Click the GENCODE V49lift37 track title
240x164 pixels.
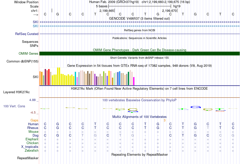click(x=139, y=18)
